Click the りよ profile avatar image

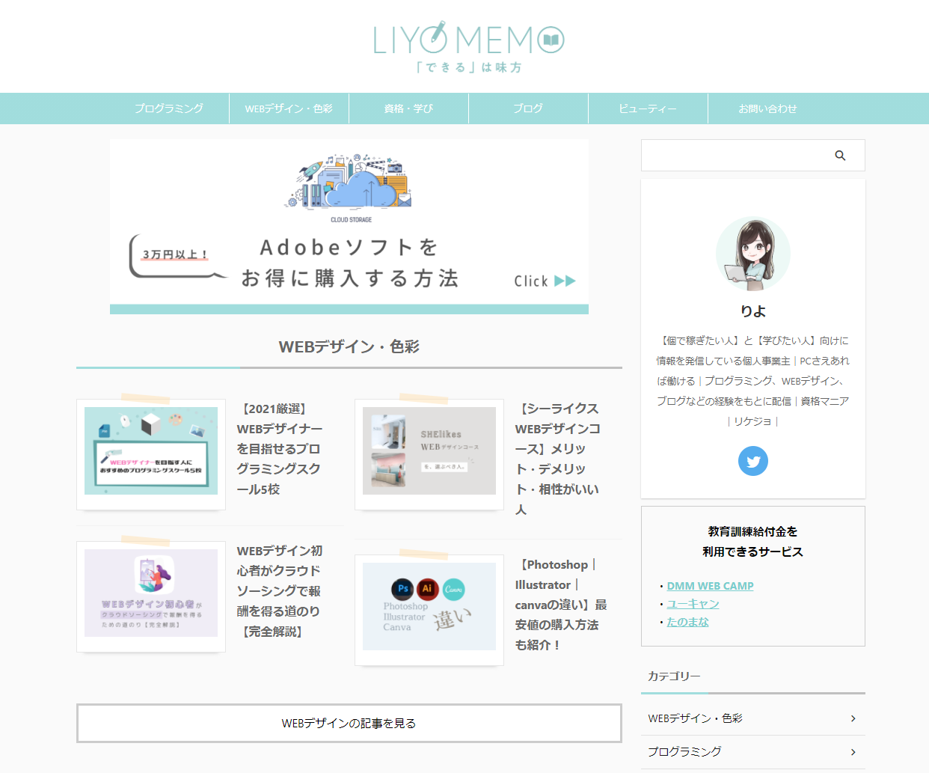click(x=752, y=254)
